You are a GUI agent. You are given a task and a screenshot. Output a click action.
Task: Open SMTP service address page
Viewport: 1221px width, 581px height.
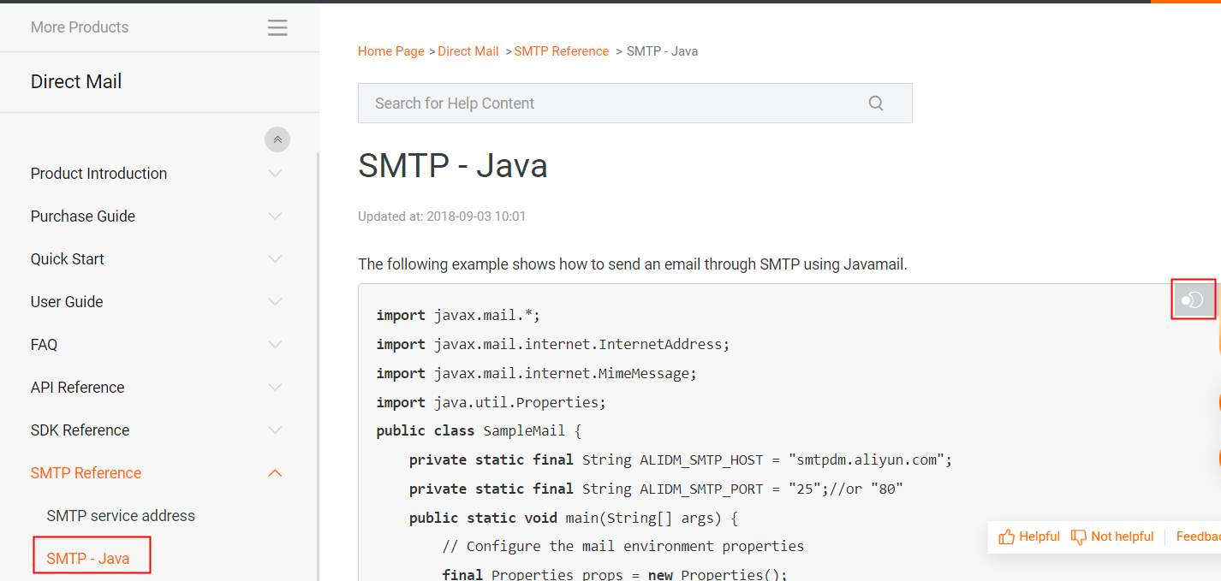[120, 515]
